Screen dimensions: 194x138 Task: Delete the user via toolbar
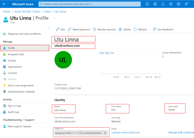pyautogui.click(x=124, y=30)
